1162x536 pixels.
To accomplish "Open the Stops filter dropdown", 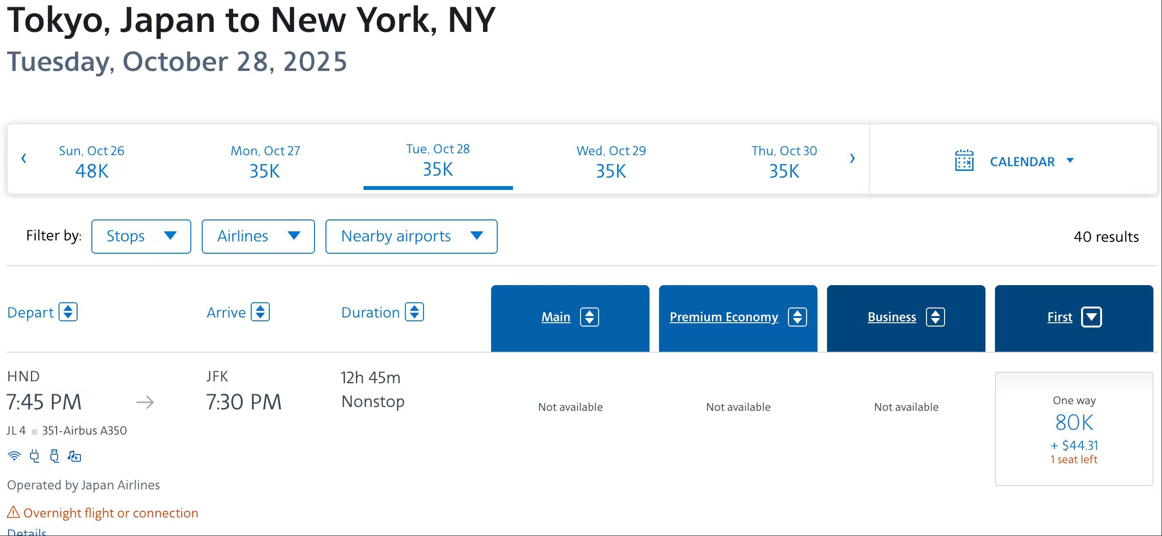I will coord(141,237).
